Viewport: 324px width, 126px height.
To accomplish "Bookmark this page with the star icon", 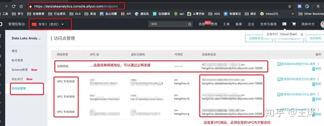I will click(x=290, y=6).
